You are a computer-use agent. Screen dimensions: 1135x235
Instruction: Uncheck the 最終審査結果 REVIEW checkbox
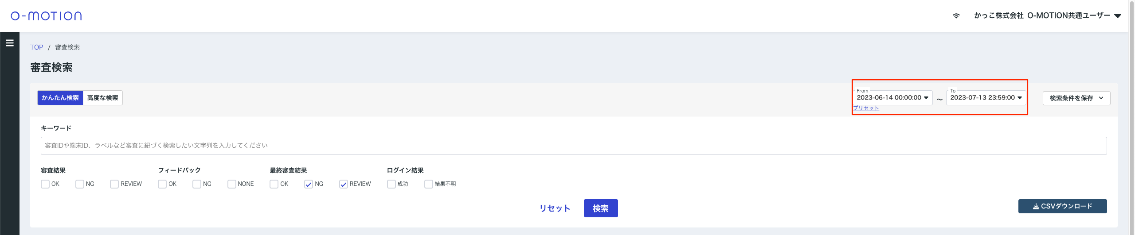pos(344,184)
